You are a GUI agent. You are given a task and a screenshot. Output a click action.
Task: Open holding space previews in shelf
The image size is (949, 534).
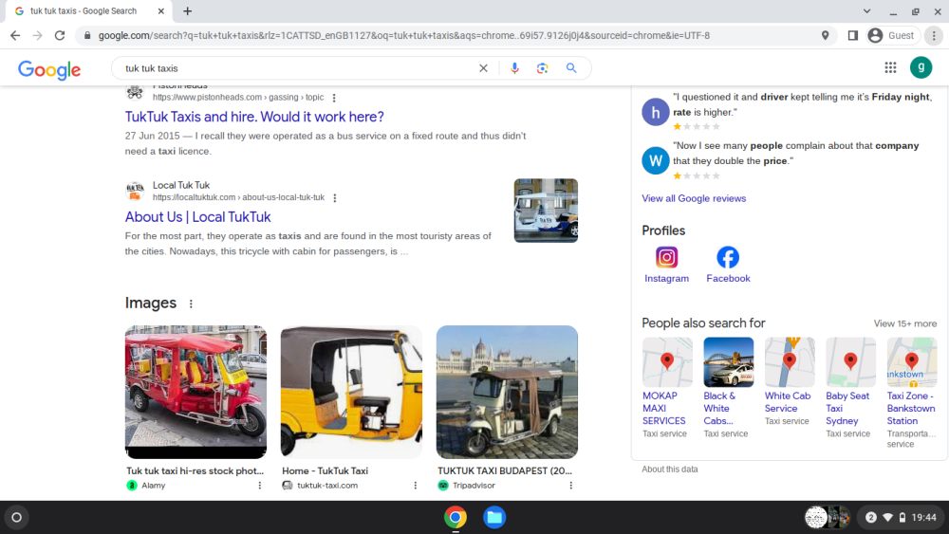point(828,518)
